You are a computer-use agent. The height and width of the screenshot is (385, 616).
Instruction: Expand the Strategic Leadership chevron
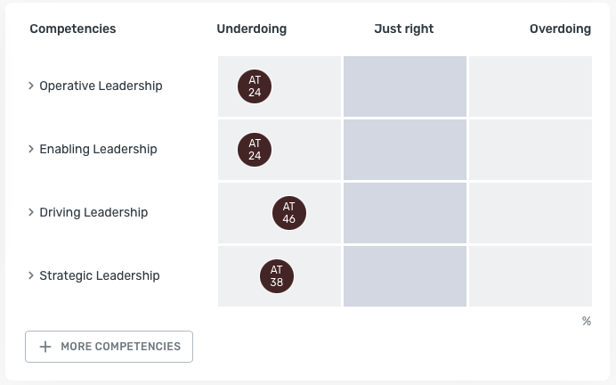pos(31,275)
